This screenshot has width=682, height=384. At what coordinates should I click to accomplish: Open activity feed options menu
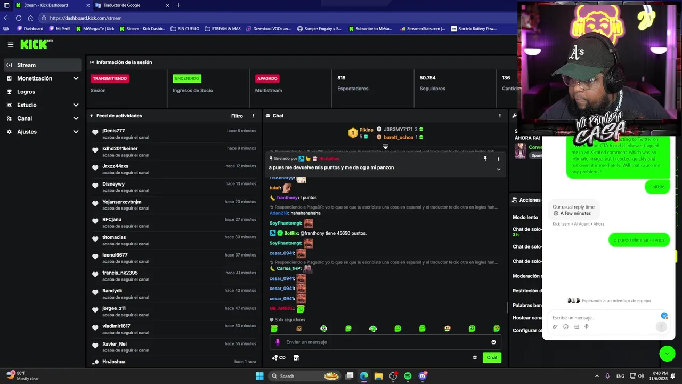(254, 116)
